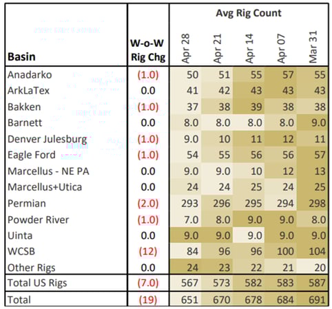
Task: Click the Apr 14 column header
Action: pyautogui.click(x=249, y=48)
